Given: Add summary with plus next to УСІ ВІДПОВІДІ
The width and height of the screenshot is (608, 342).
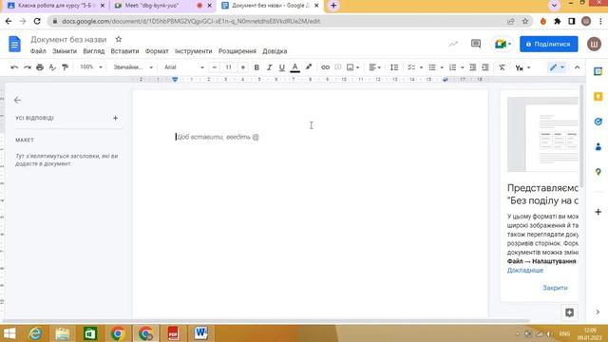Looking at the screenshot, I should (x=115, y=118).
